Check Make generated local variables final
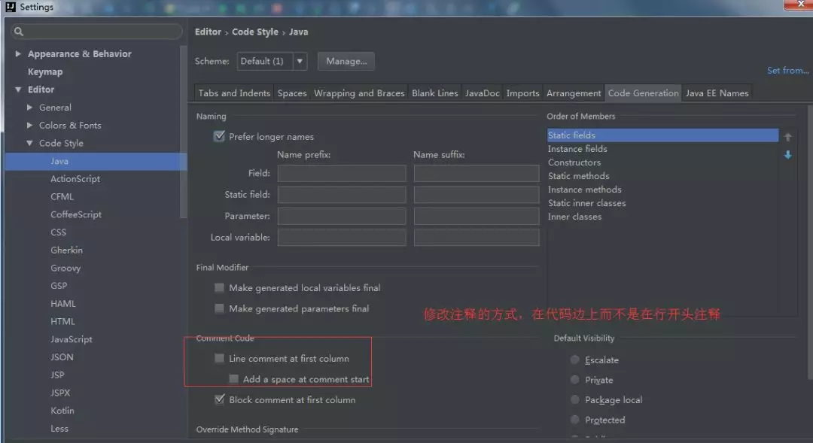 point(220,287)
